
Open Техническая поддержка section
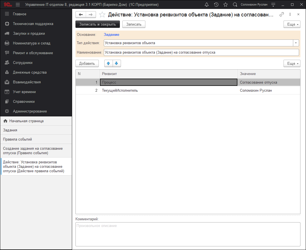[x=33, y=24]
